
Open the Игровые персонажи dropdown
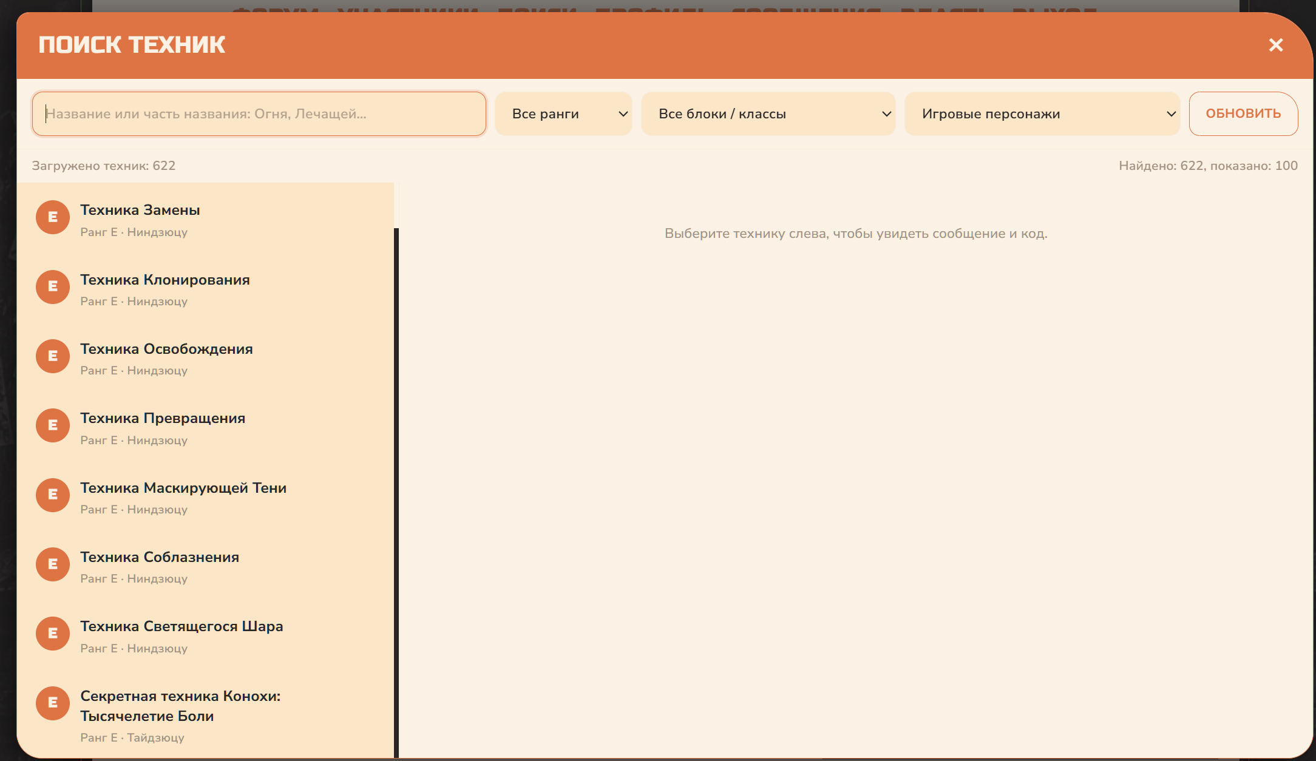point(1042,113)
